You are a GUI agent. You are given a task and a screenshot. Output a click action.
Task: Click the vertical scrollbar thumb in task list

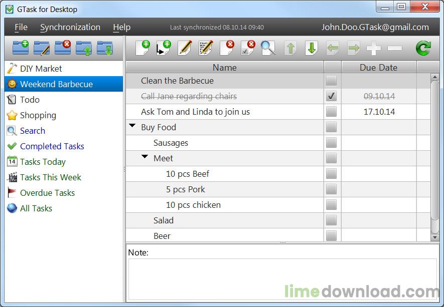tap(434, 150)
